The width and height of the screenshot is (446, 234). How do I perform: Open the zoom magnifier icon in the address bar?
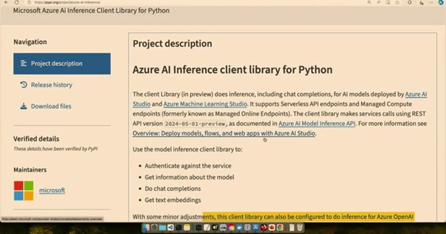[x=369, y=2]
